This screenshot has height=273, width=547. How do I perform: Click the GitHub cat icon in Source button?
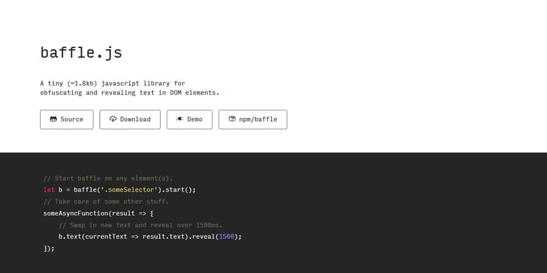[53, 119]
